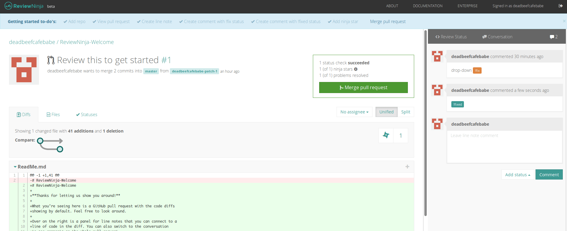This screenshot has width=567, height=231.
Task: Switch diff view to Split
Action: (x=405, y=112)
